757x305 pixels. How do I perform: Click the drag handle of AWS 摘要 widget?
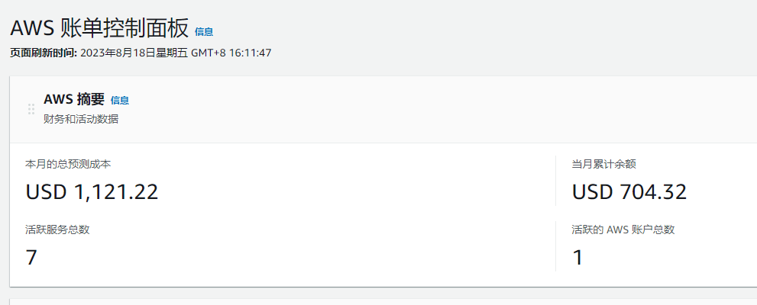tap(31, 109)
